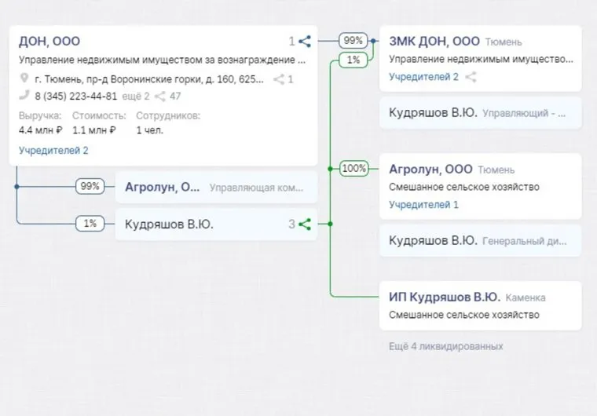Click the 100% ownership badge to Агролун

[x=353, y=168]
